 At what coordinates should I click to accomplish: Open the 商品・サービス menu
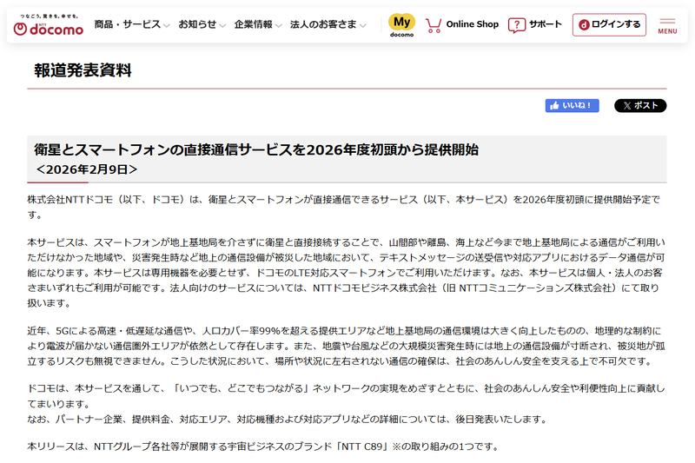(x=132, y=24)
